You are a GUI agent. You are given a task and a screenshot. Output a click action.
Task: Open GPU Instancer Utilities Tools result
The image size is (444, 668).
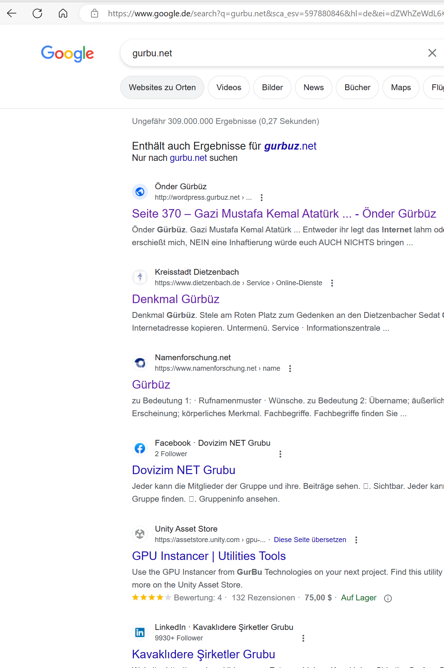pyautogui.click(x=209, y=556)
